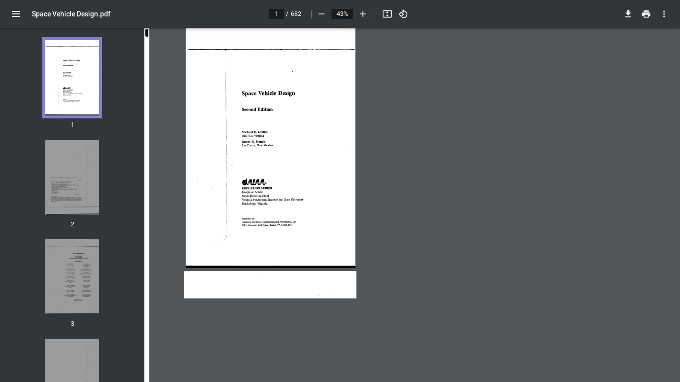Print the document
The image size is (680, 382).
point(646,14)
